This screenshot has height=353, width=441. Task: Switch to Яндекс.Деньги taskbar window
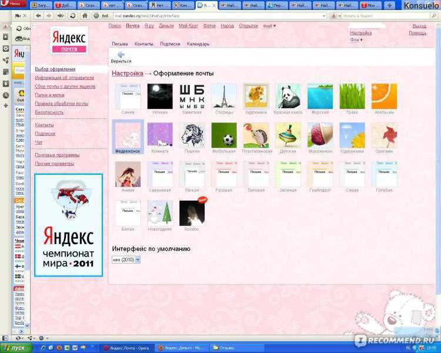(x=182, y=348)
